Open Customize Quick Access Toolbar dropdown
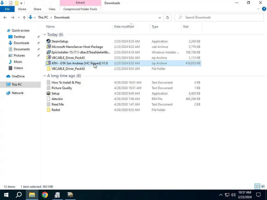The height and width of the screenshot is (200, 267). pos(21,3)
